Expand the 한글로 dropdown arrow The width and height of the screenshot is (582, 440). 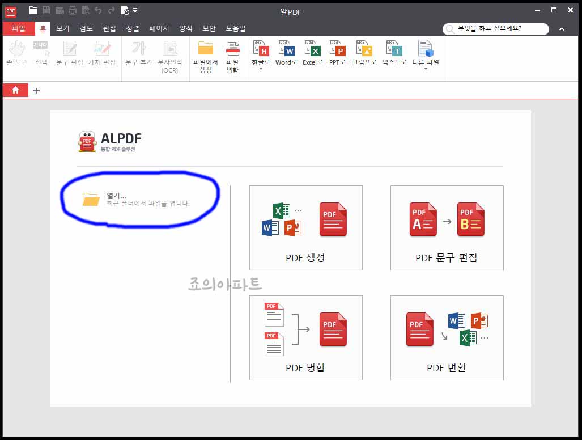[x=261, y=69]
